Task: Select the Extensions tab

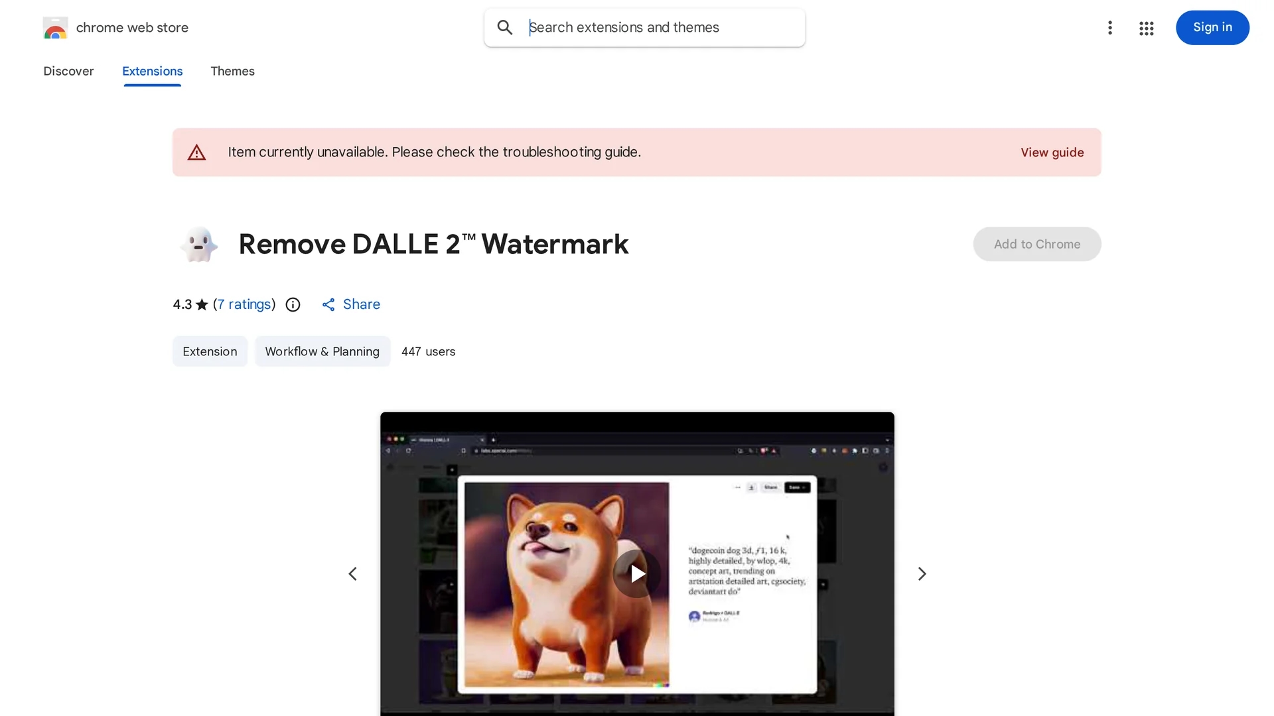Action: [152, 71]
